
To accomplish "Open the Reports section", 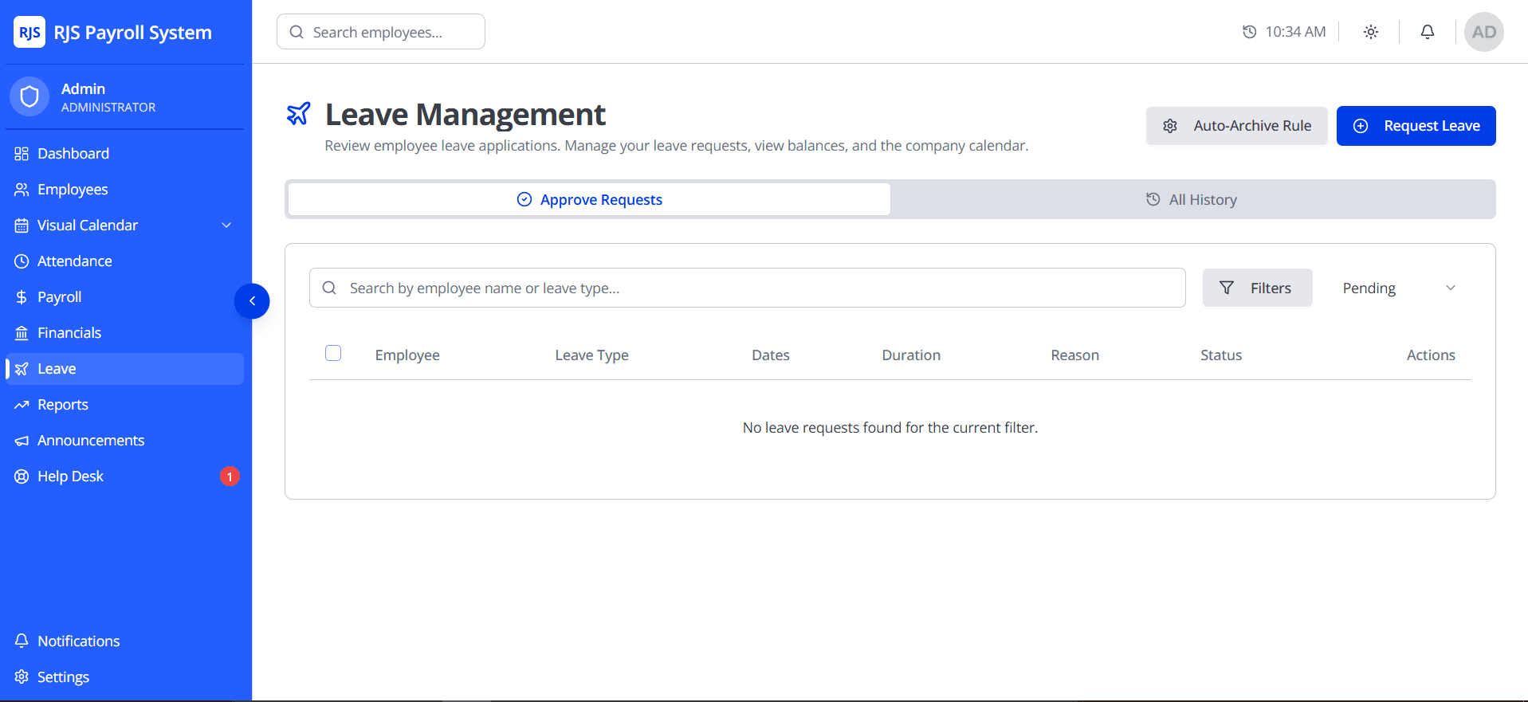I will 124,405.
